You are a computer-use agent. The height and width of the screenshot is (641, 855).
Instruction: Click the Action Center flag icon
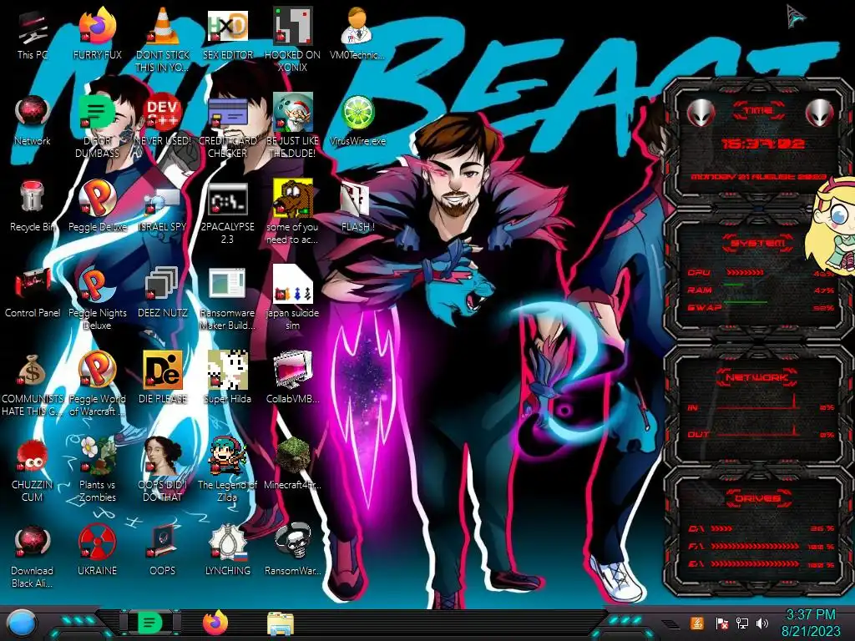(x=721, y=623)
